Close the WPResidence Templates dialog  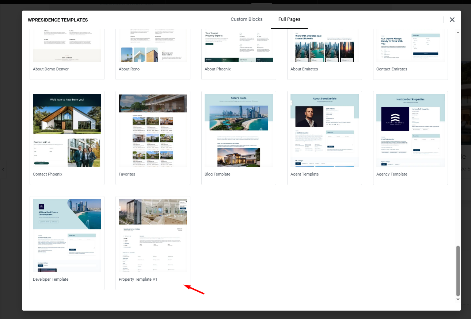pos(452,20)
